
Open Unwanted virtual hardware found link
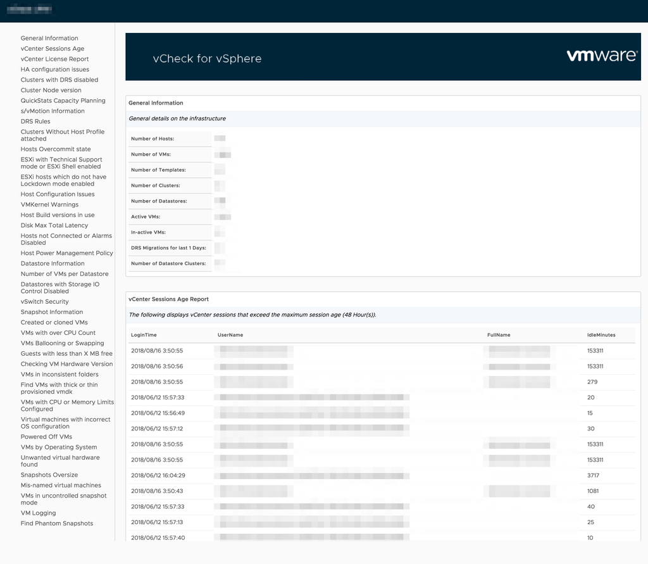(x=60, y=461)
